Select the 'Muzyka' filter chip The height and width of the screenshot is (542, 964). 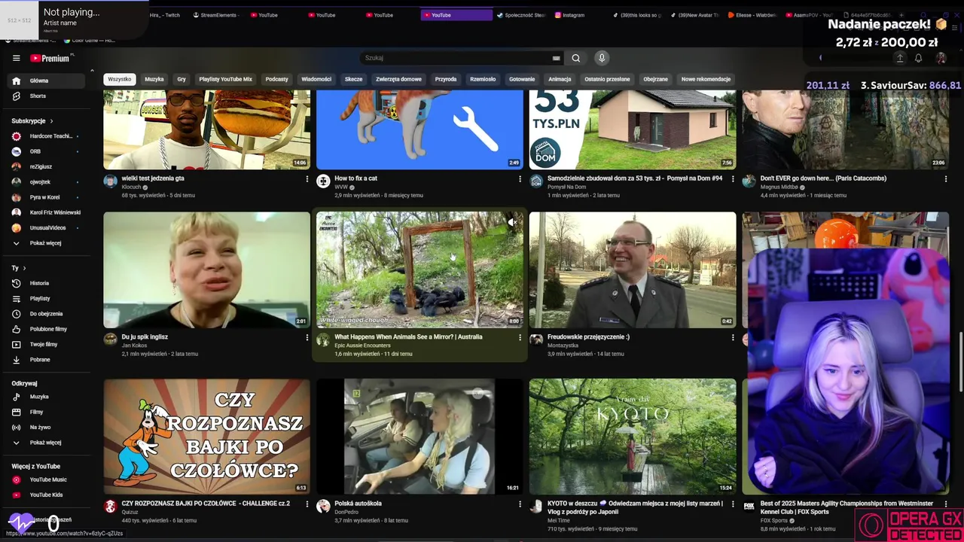(154, 79)
